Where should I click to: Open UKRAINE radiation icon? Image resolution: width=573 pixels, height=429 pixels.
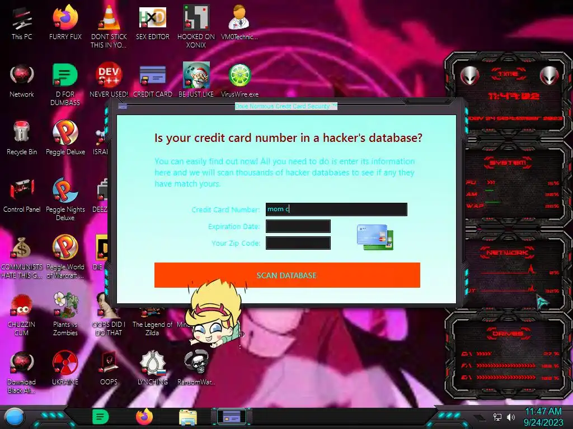coord(65,368)
